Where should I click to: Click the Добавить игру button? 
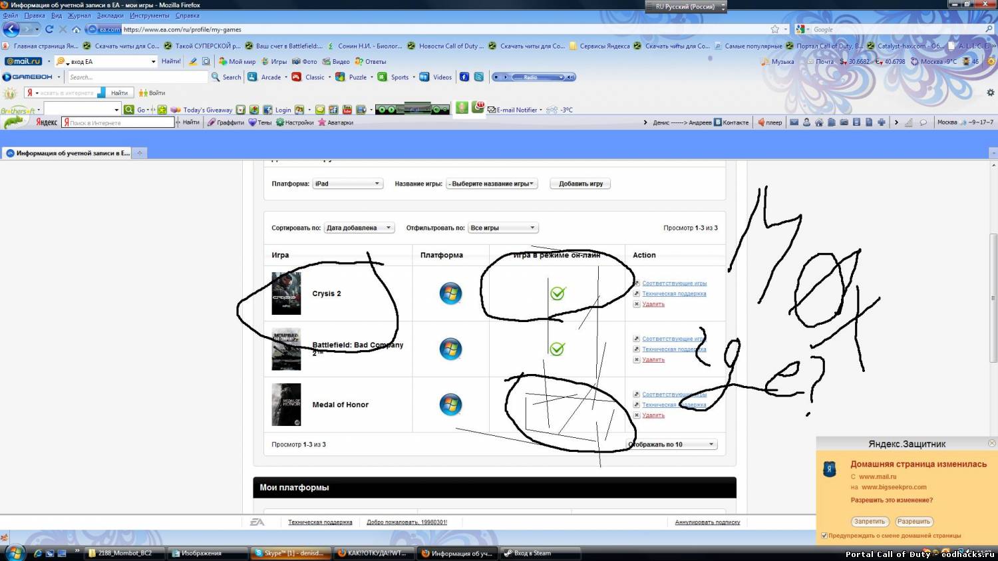tap(581, 184)
